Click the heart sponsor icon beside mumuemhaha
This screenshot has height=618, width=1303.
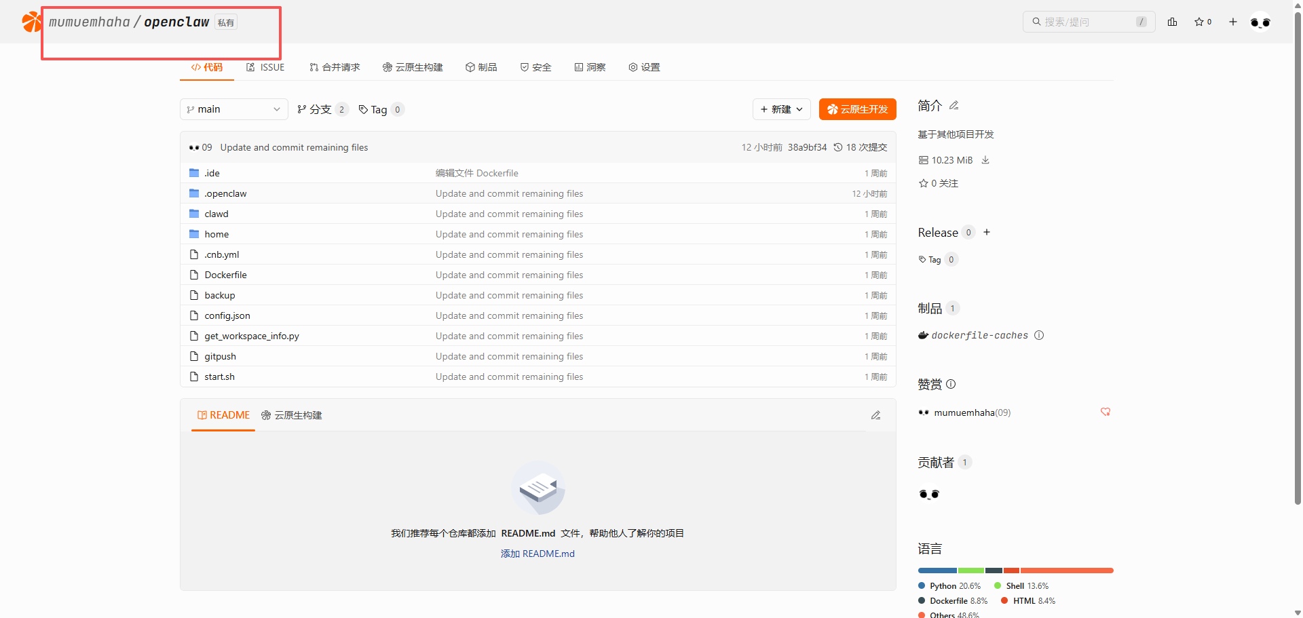click(x=1105, y=412)
